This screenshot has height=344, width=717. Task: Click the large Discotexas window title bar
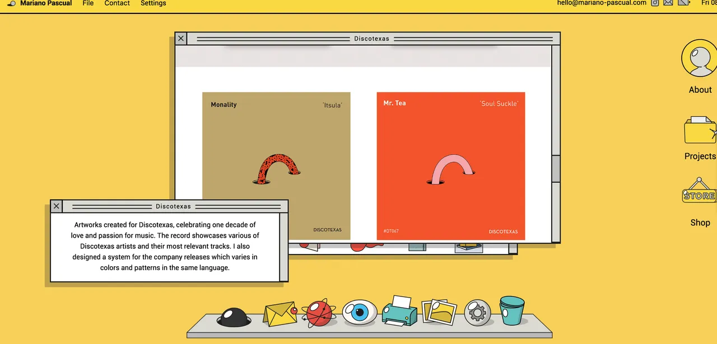click(372, 39)
